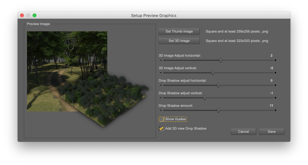Increase Drop Shadow amount with plus

[275, 110]
